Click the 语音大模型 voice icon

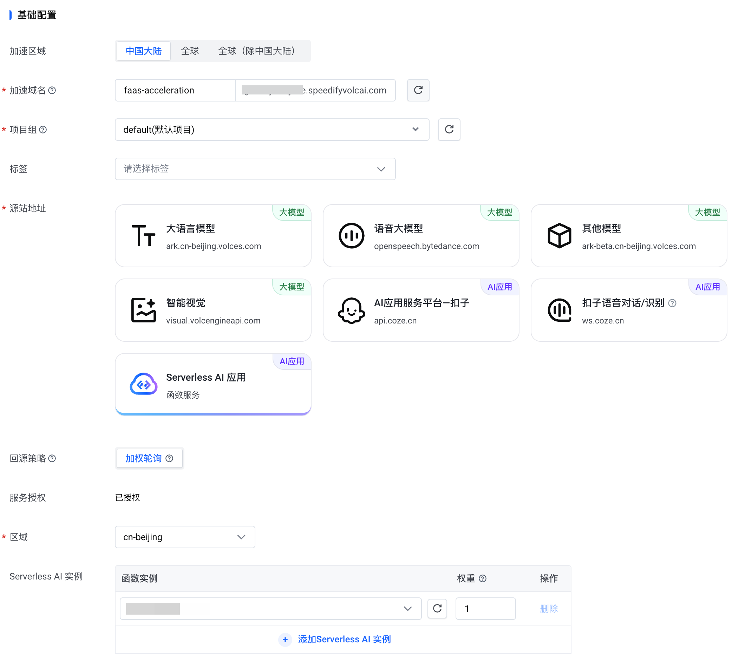pyautogui.click(x=352, y=236)
